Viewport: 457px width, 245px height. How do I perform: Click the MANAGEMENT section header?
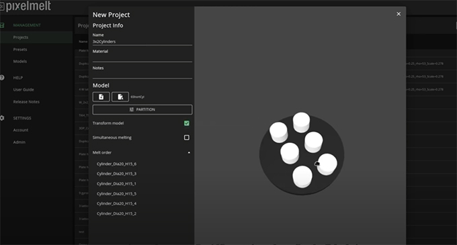(x=27, y=26)
